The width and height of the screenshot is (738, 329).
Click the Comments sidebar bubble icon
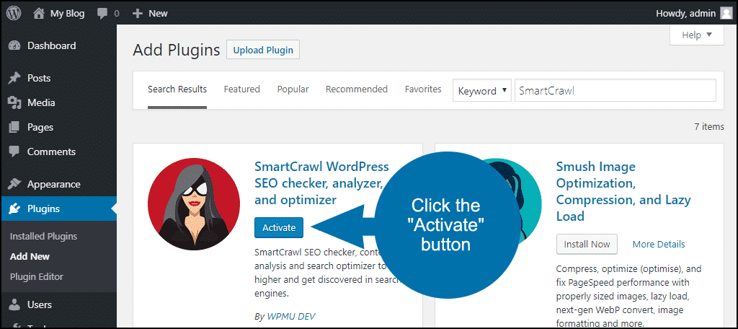(x=14, y=152)
